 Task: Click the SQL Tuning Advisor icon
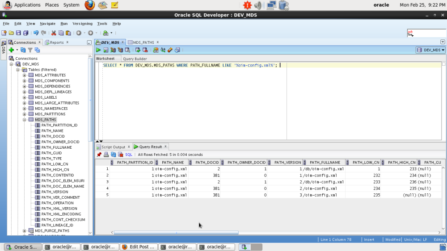coord(128,50)
